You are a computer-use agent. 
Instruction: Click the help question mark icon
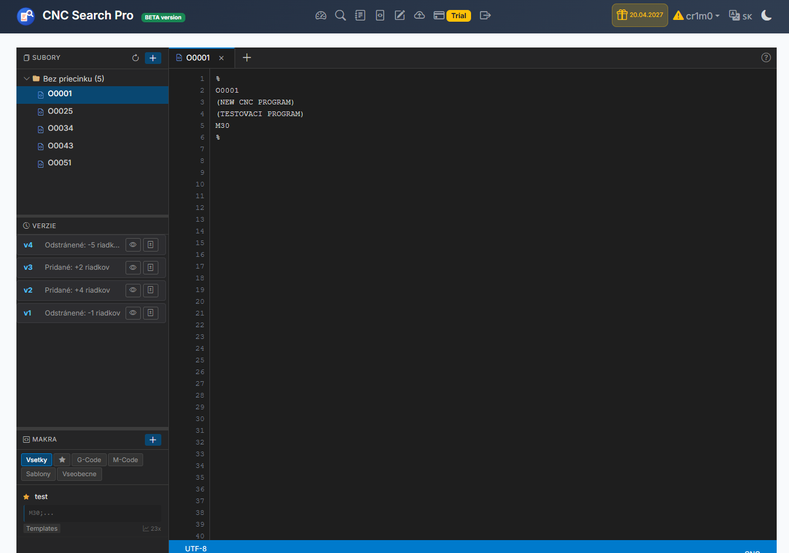766,57
